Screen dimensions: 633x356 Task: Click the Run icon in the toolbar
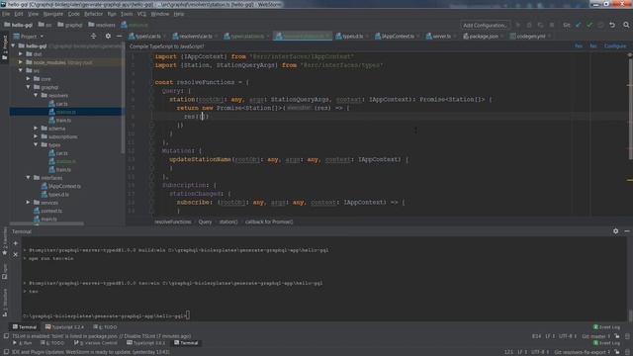pos(518,25)
